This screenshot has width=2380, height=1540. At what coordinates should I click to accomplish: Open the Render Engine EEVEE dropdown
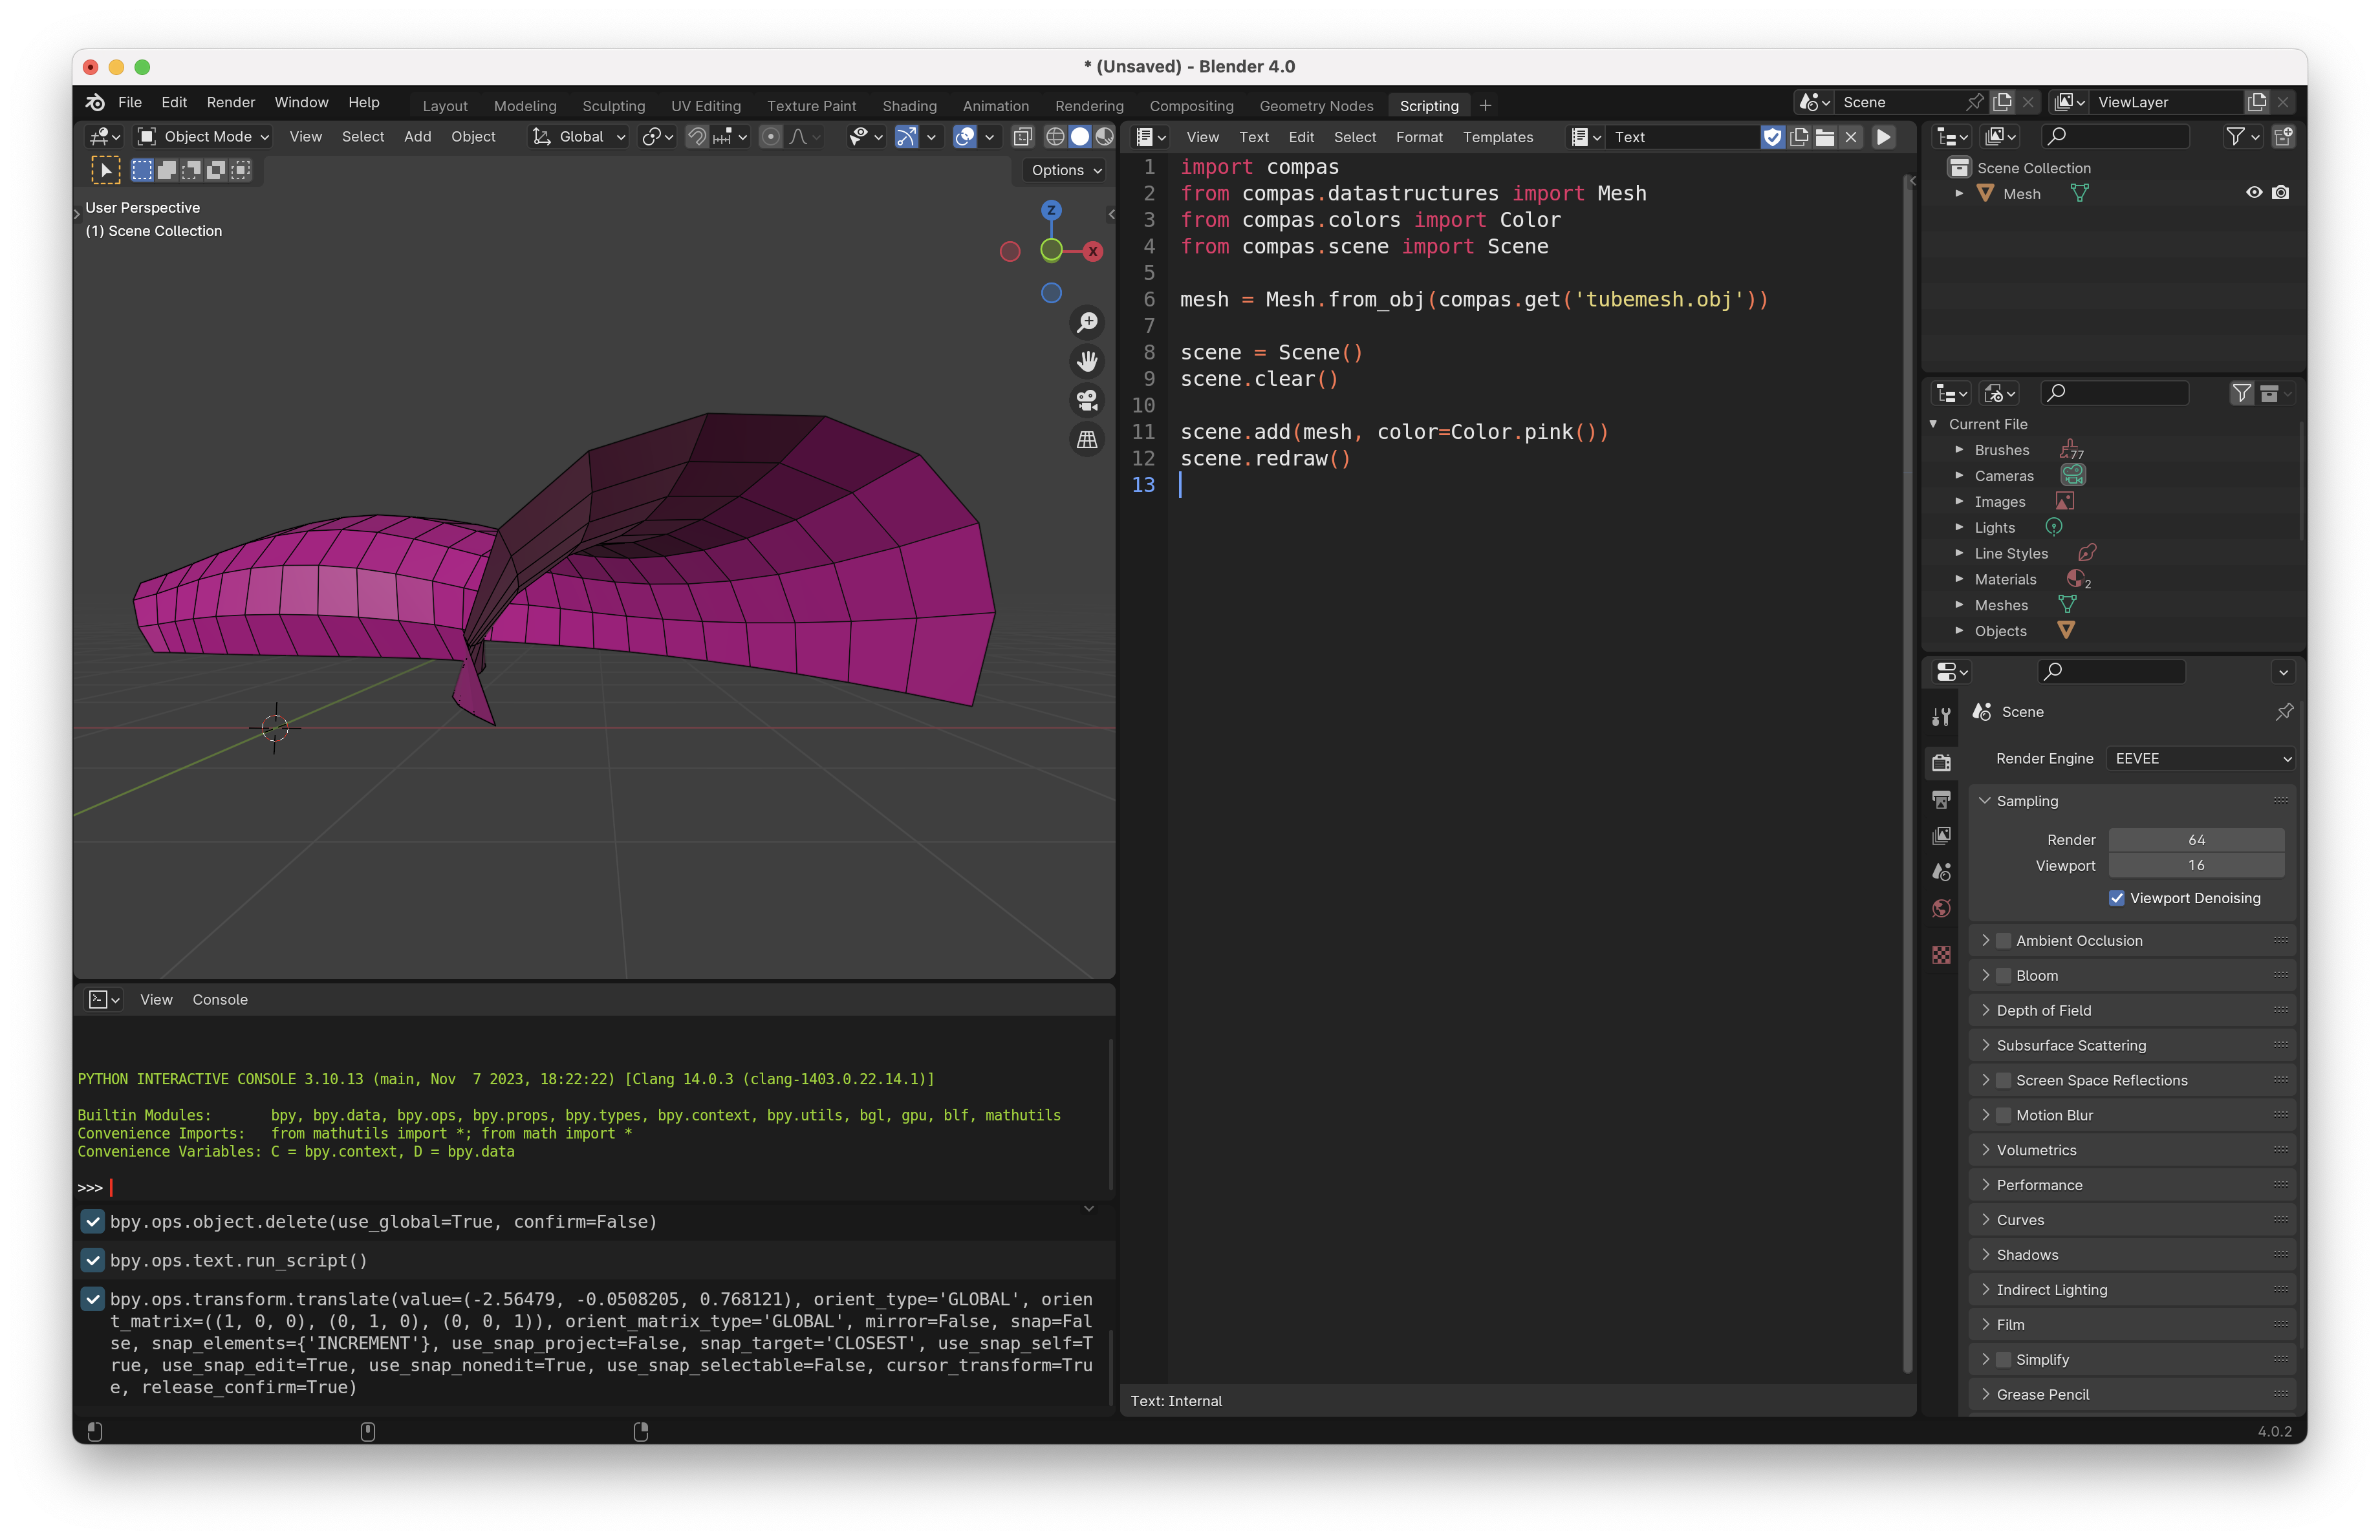coord(2199,758)
